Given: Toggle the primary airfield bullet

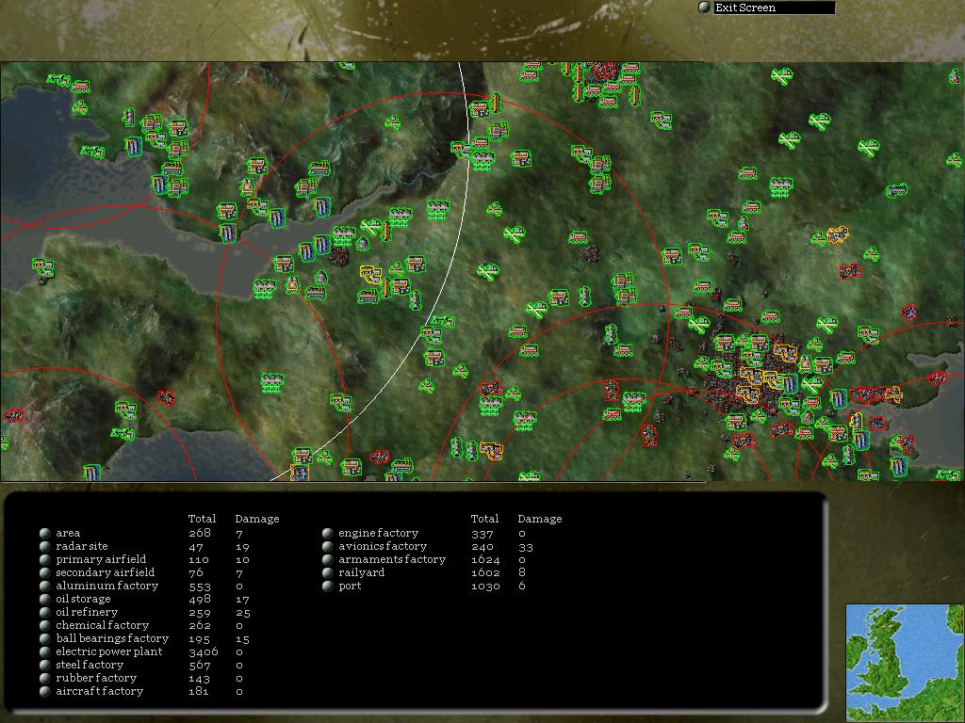Looking at the screenshot, I should point(45,559).
